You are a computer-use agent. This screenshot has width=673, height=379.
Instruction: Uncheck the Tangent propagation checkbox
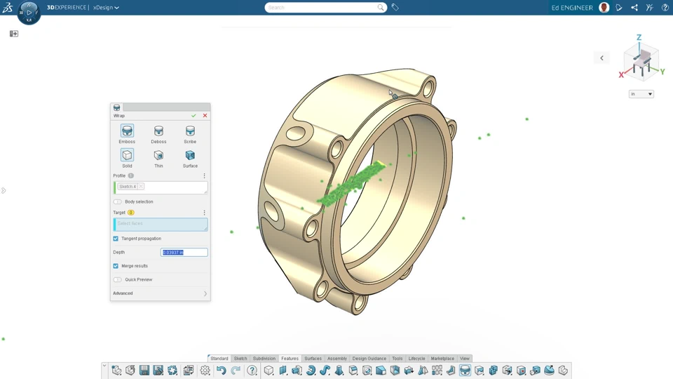pos(116,239)
